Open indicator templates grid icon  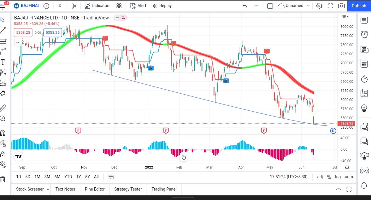(x=119, y=6)
